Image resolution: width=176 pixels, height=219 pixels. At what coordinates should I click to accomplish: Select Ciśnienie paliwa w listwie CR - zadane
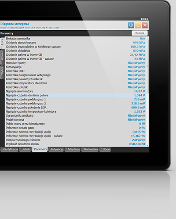76,59
